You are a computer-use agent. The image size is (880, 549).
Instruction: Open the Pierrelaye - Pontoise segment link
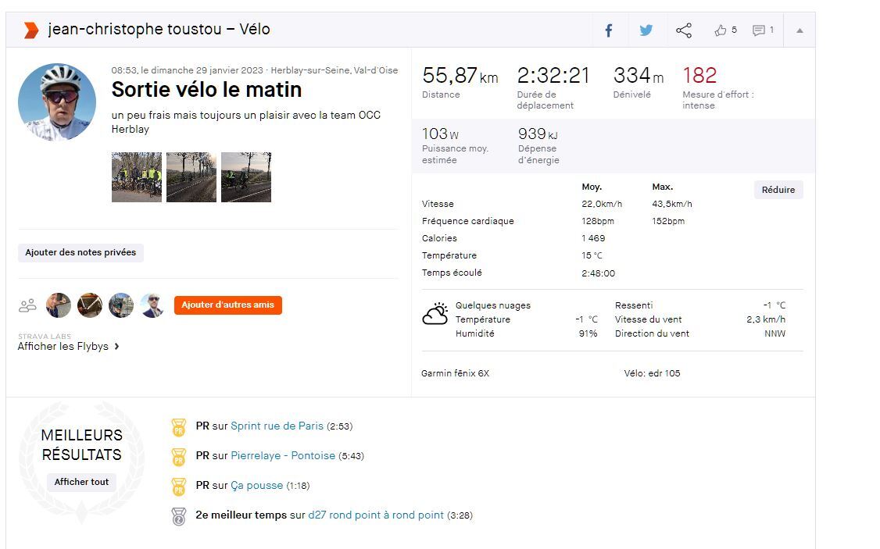click(283, 455)
